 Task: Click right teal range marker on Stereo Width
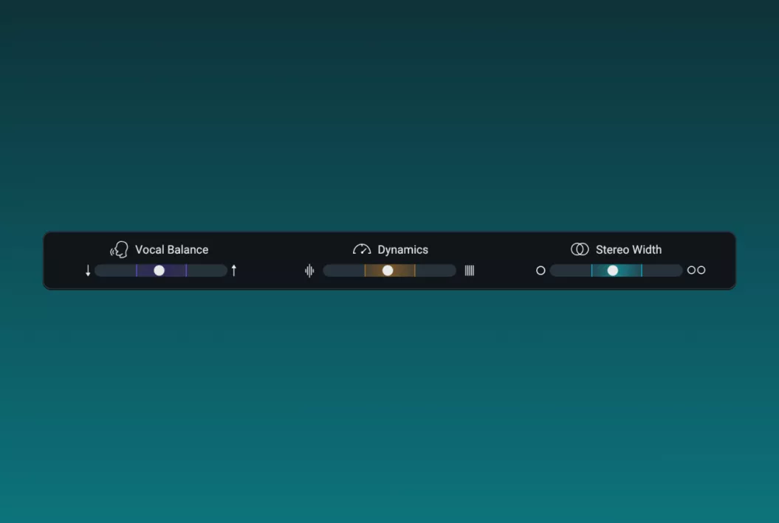642,271
